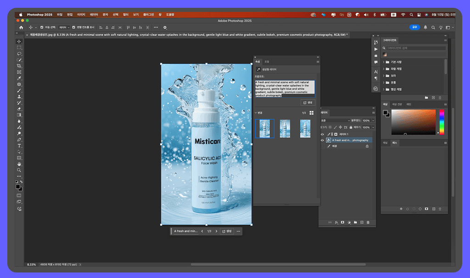The image size is (470, 278).
Task: Pick a color in the color field
Action: [x=414, y=122]
